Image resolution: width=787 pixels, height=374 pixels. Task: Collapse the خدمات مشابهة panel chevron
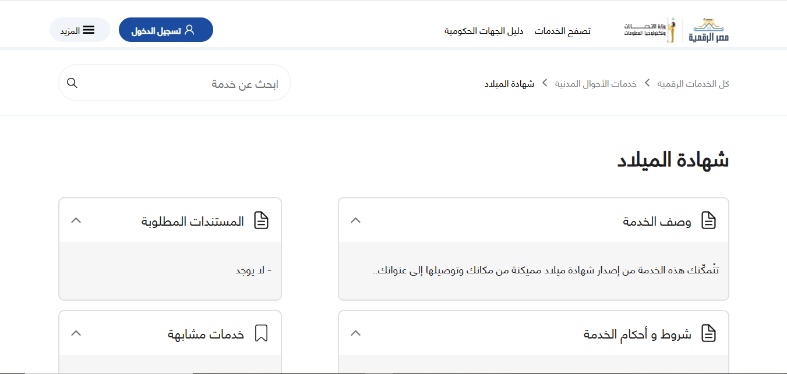(76, 333)
